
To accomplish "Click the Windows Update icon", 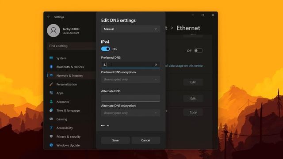I will pyautogui.click(x=51, y=145).
